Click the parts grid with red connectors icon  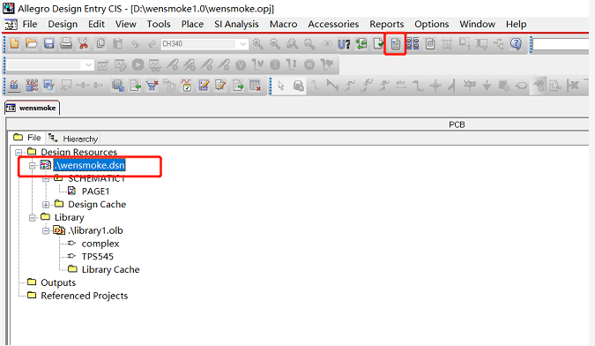(32, 86)
